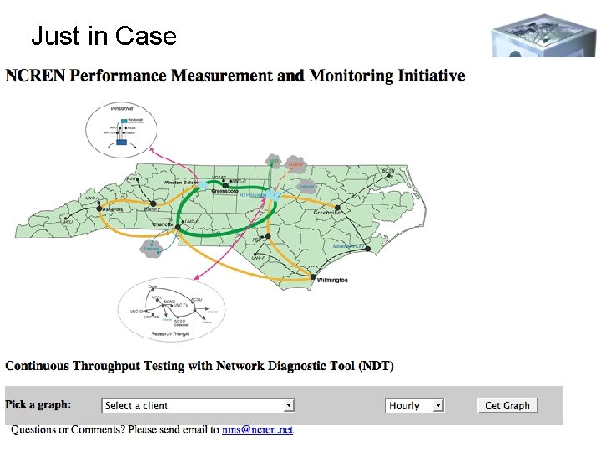
Task: Click the 'Pick a graph:' label
Action: pyautogui.click(x=38, y=404)
